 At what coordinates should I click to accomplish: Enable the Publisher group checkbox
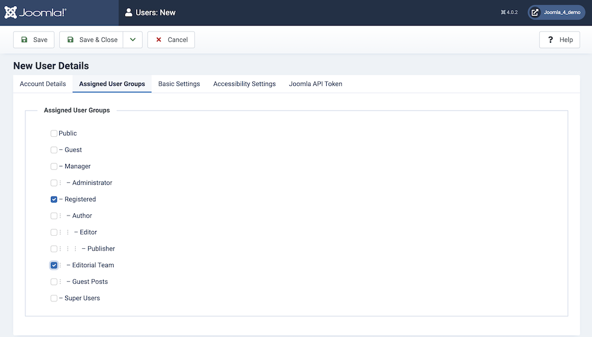point(54,249)
